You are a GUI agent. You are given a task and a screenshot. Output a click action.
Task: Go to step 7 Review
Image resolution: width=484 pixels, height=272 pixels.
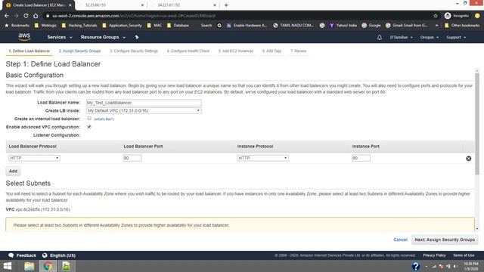tap(298, 51)
